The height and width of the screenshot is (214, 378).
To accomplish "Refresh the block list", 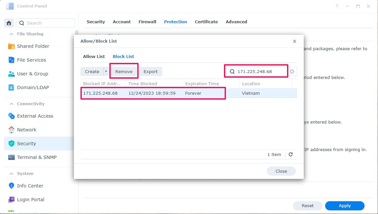I will 291,154.
